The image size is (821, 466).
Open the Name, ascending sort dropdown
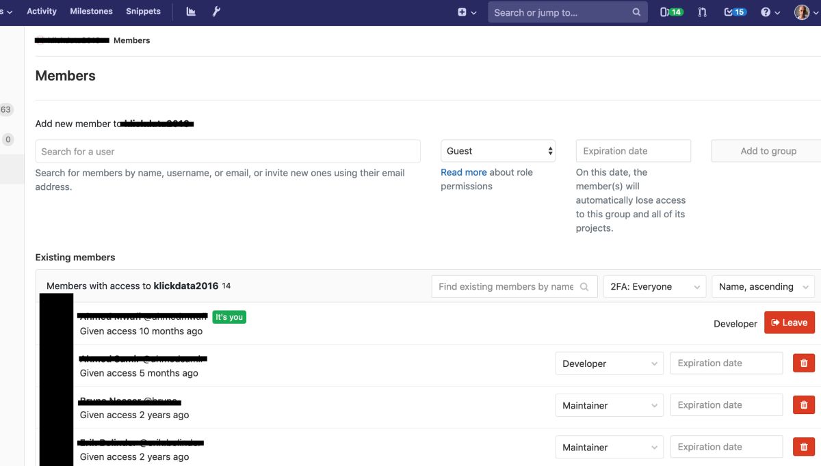click(x=763, y=287)
